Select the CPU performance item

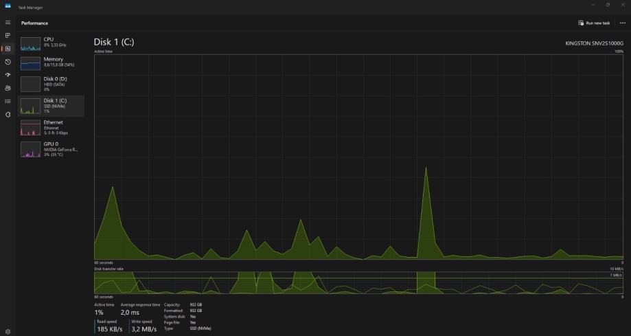pyautogui.click(x=51, y=43)
